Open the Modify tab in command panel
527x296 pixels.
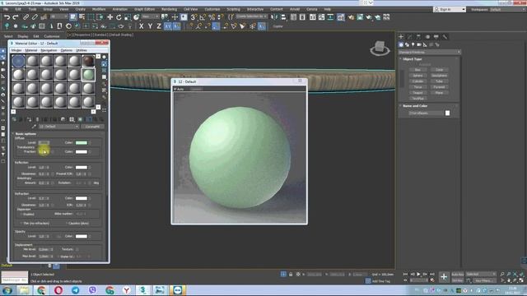point(410,36)
